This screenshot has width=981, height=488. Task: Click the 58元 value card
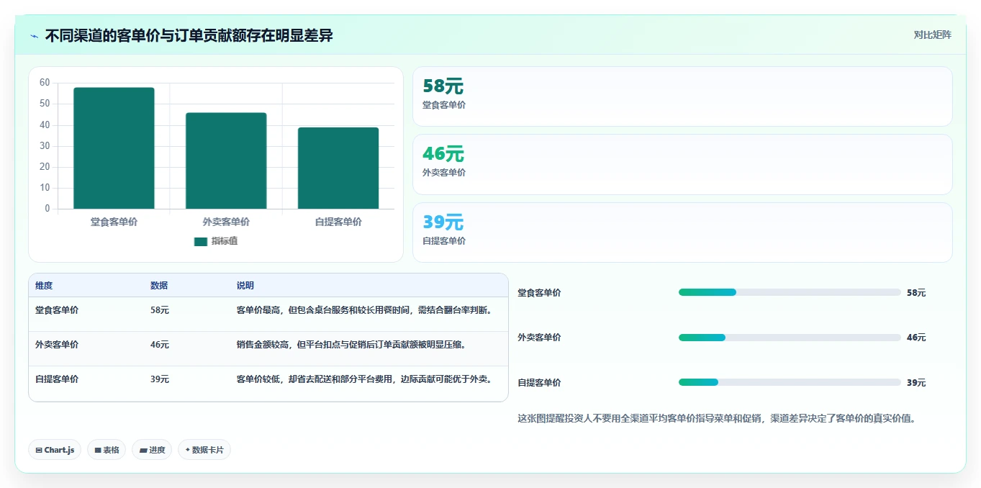(x=682, y=96)
